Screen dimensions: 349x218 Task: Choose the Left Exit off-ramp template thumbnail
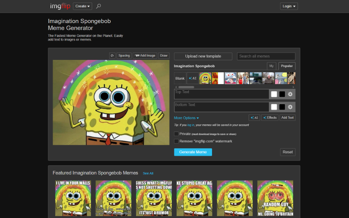pyautogui.click(x=256, y=78)
